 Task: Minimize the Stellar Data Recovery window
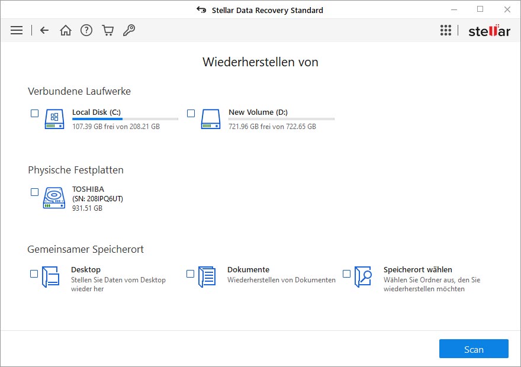pos(454,9)
